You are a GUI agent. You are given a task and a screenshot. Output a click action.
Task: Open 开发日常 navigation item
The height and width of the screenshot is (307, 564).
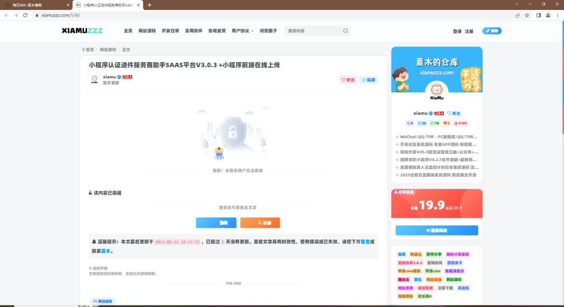(171, 31)
